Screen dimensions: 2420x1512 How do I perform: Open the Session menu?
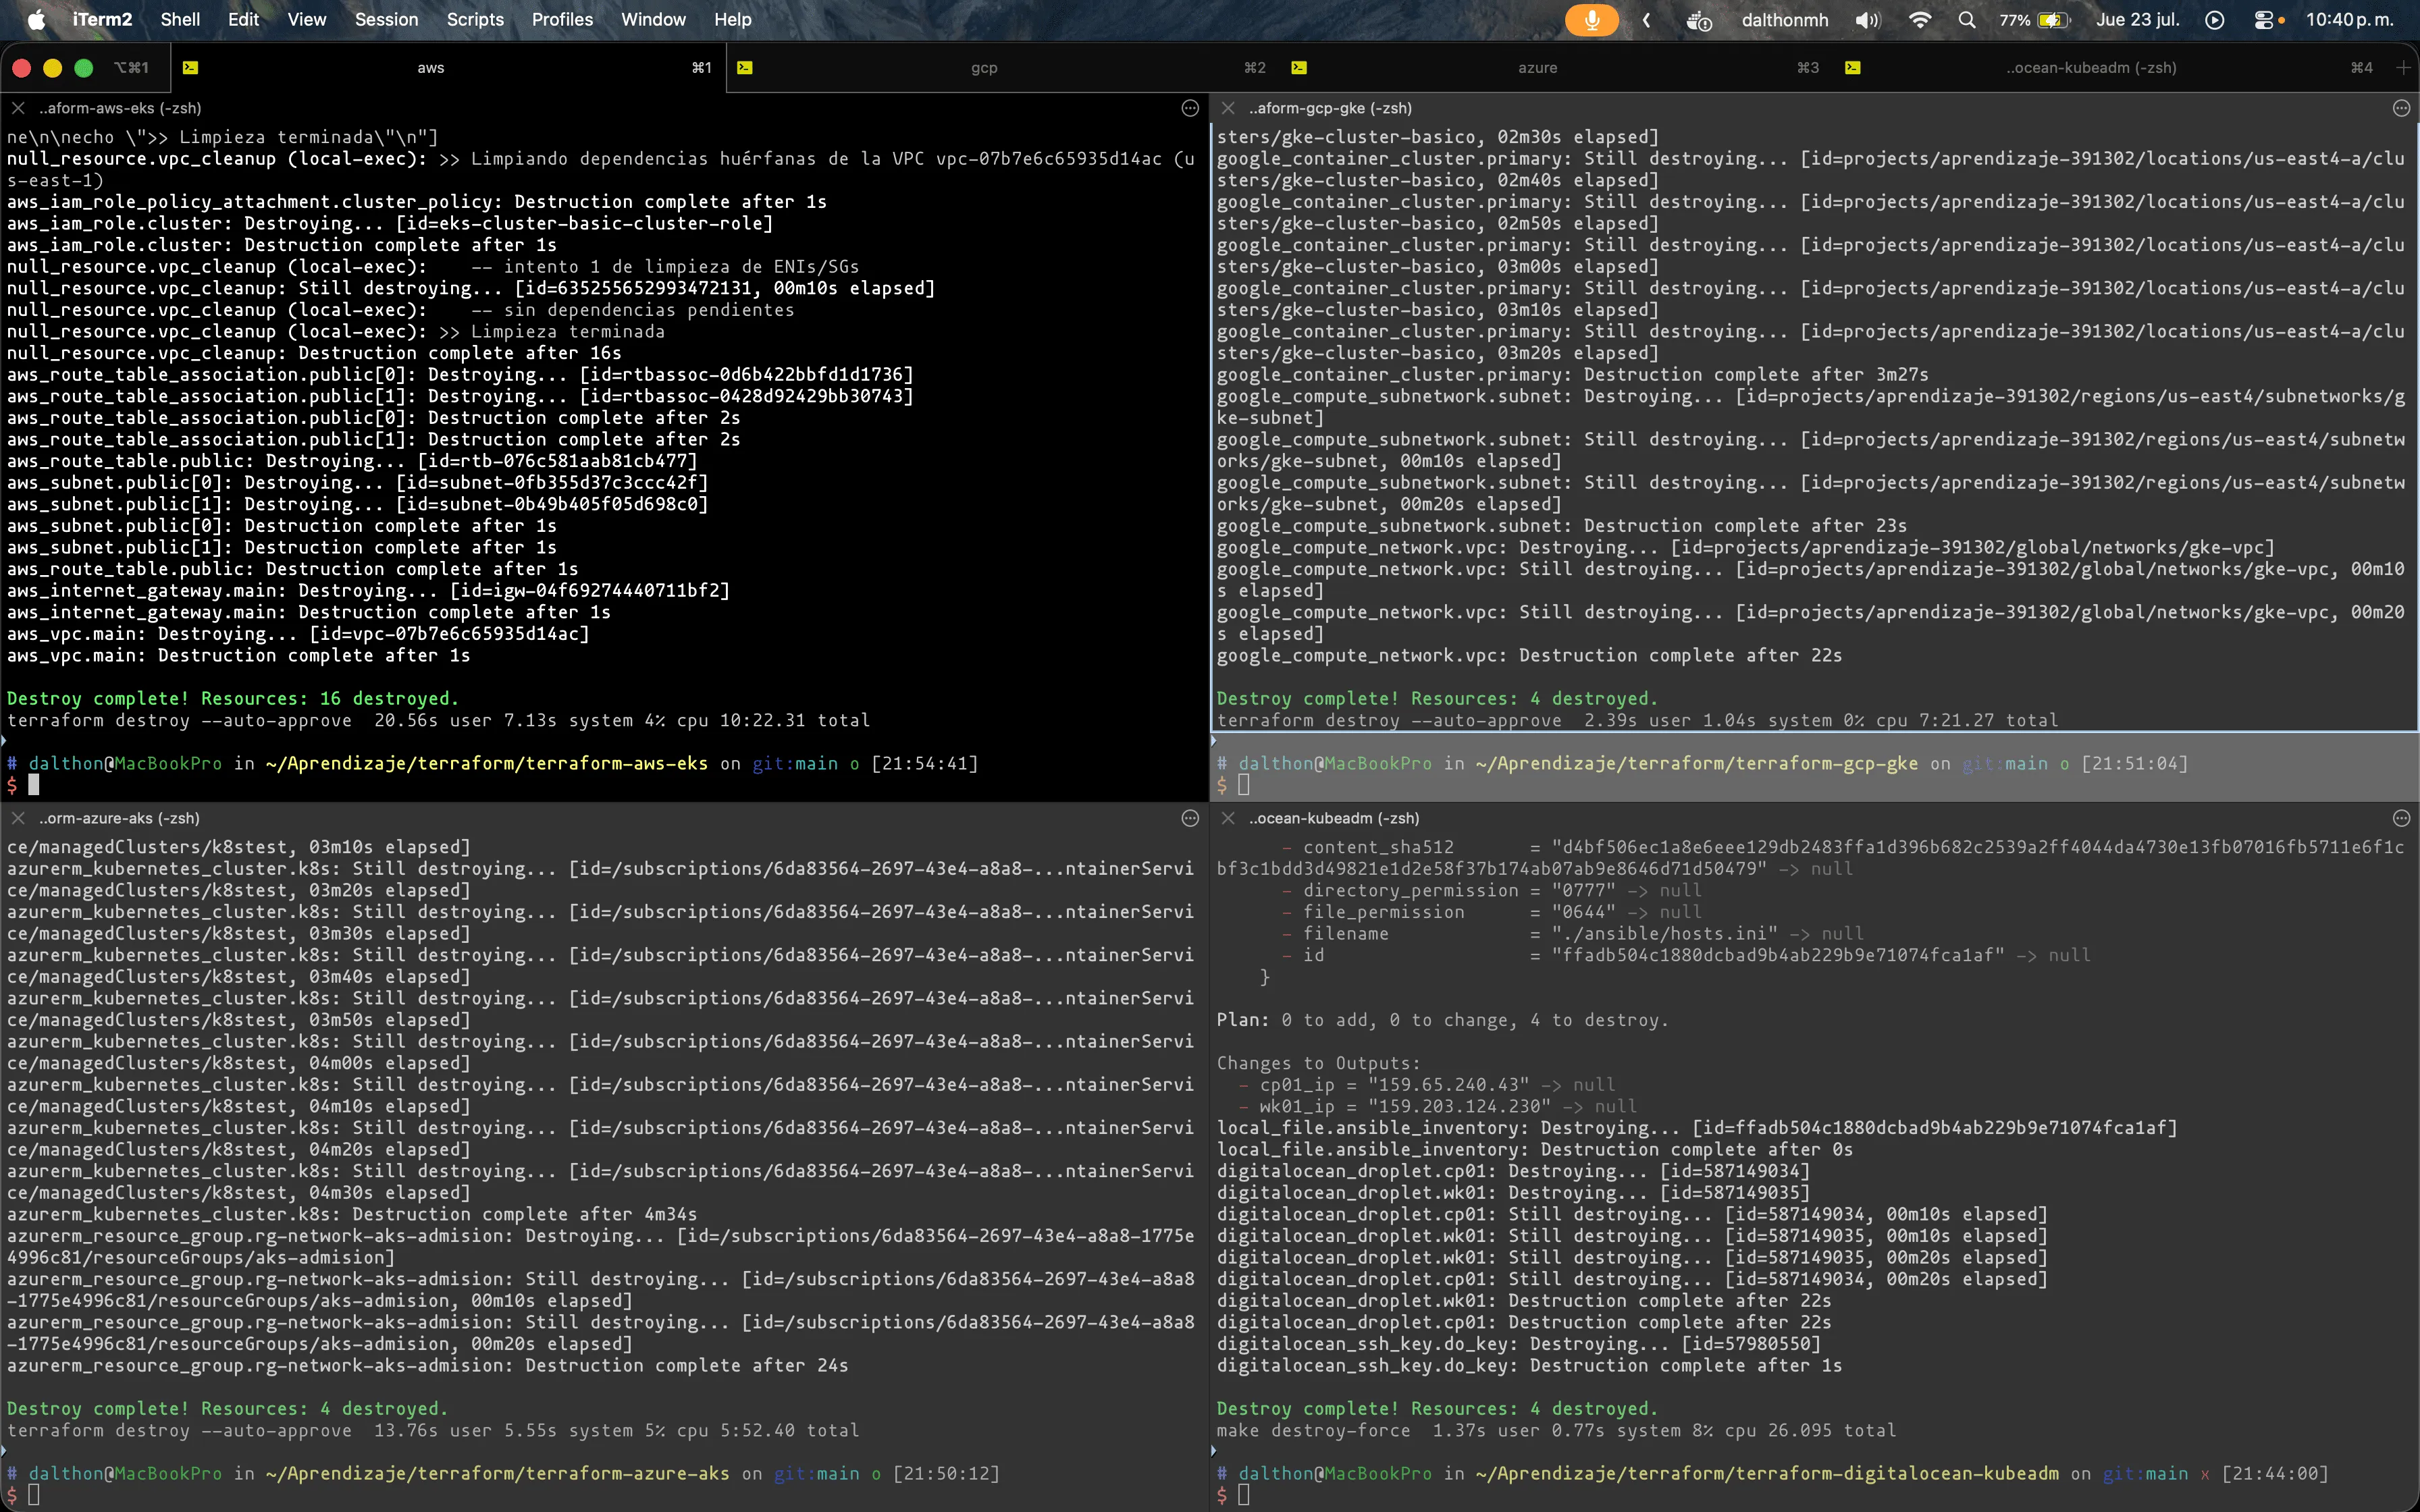pyautogui.click(x=386, y=20)
